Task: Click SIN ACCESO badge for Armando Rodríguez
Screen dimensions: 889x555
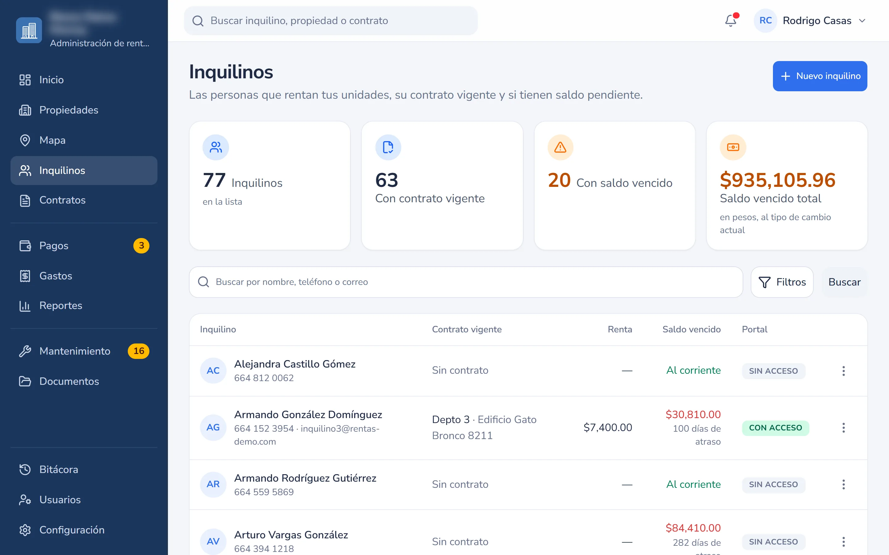Action: click(x=773, y=484)
